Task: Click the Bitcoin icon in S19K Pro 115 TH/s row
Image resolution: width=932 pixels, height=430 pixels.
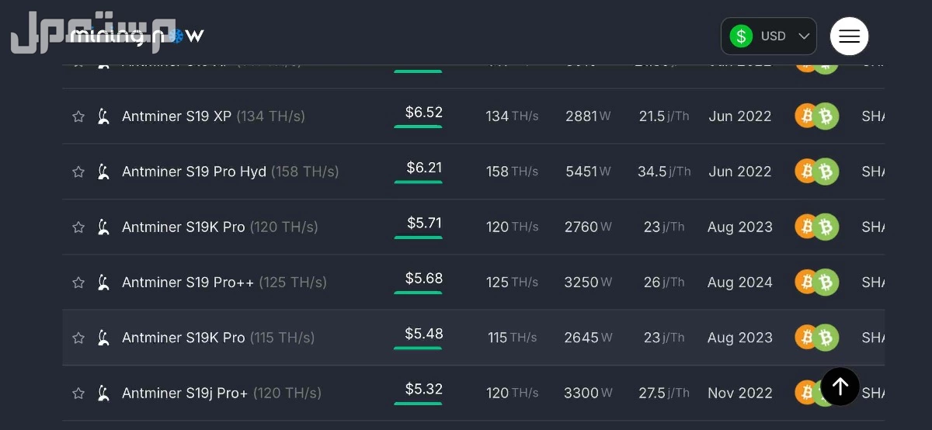Action: coord(807,338)
